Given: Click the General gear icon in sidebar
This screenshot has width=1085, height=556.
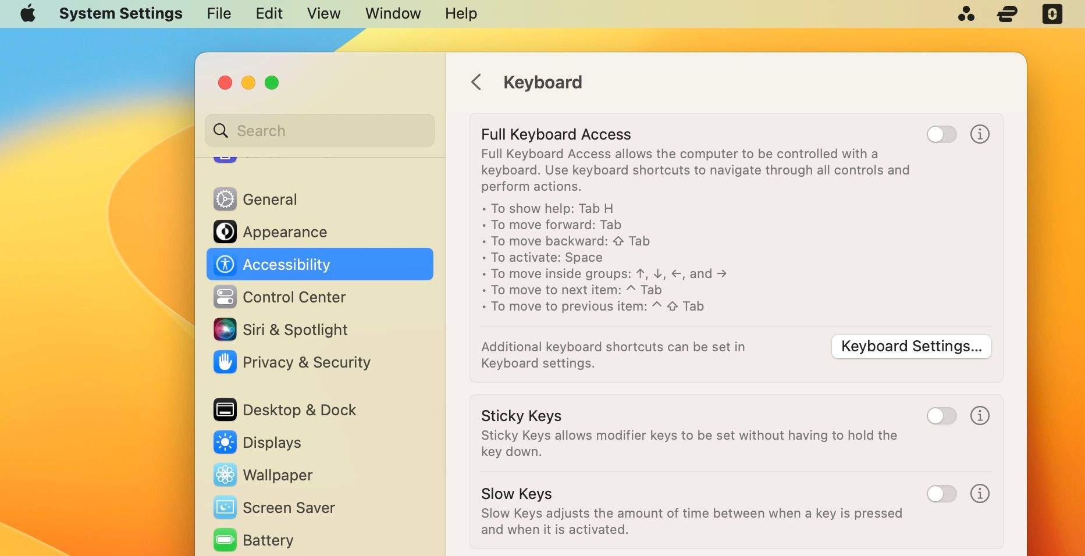Looking at the screenshot, I should [225, 199].
